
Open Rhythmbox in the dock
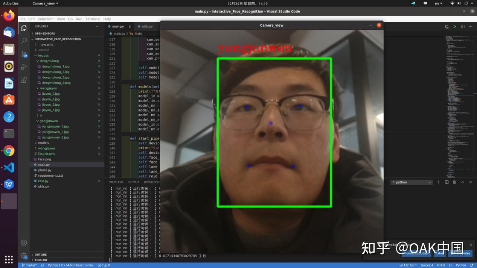click(x=9, y=66)
